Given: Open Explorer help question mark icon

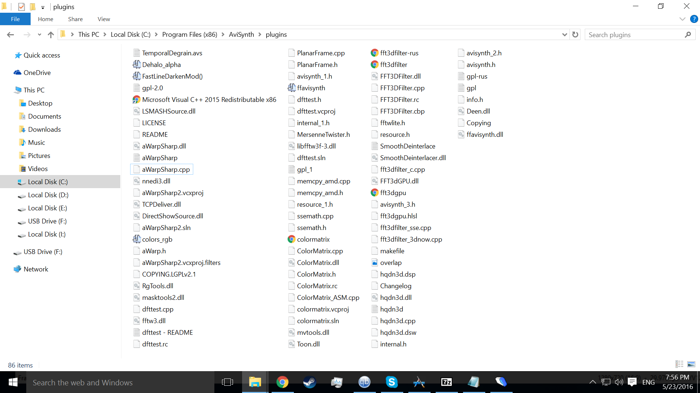Looking at the screenshot, I should coord(694,19).
